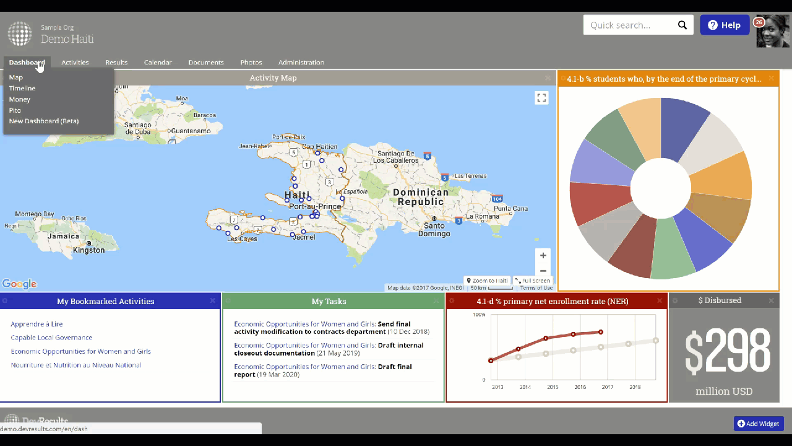Click the bright orange pie chart slice
Viewport: 792px width, 446px height.
pyautogui.click(x=723, y=175)
